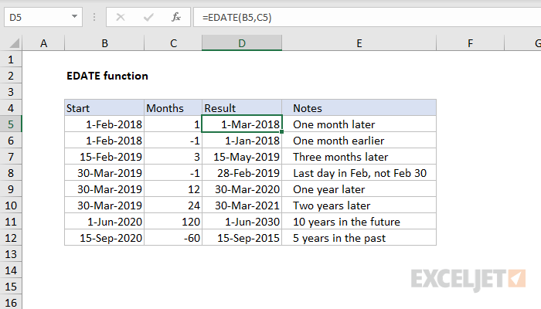Select the Months value -60 cell

tap(172, 238)
